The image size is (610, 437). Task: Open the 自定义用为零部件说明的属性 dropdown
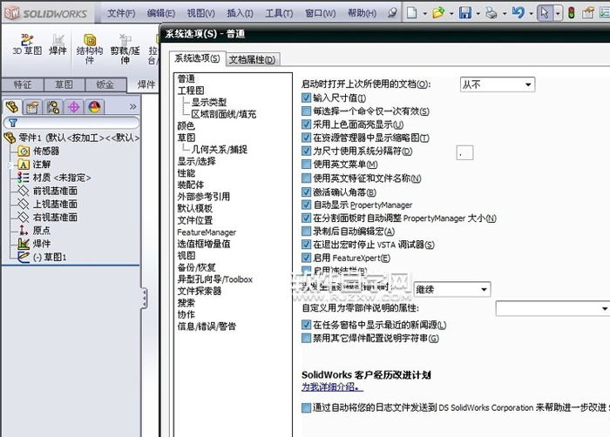[x=552, y=308]
